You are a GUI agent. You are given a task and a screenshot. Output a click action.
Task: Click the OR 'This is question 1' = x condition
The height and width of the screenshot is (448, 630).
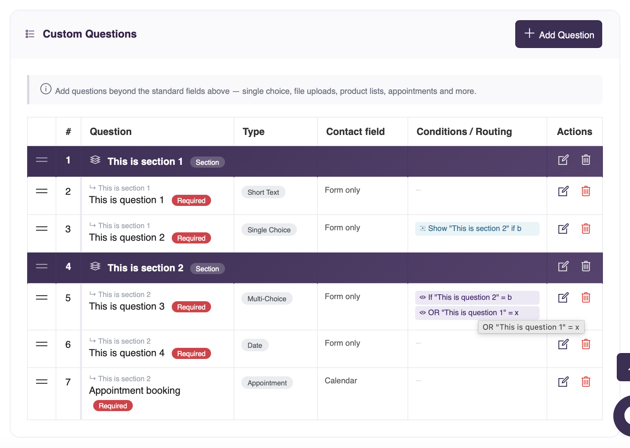[x=477, y=313]
